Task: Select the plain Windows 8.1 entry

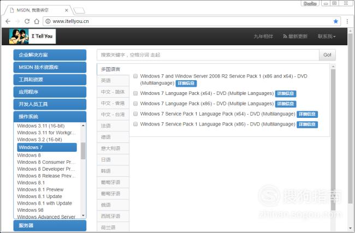Action: click(x=31, y=183)
